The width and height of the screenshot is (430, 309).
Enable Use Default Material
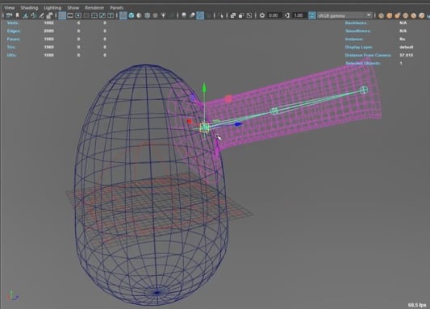[x=139, y=15]
